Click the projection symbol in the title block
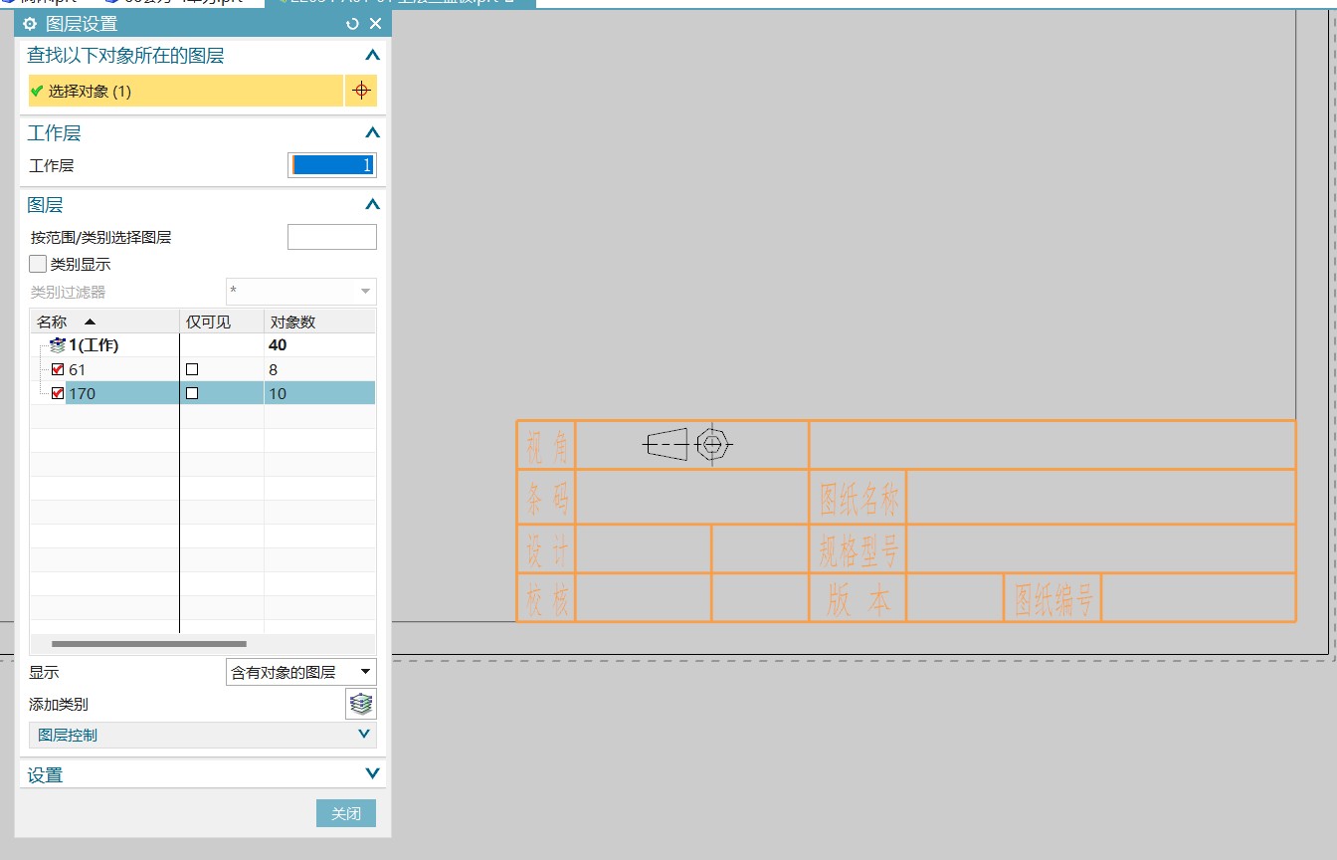 click(x=688, y=444)
